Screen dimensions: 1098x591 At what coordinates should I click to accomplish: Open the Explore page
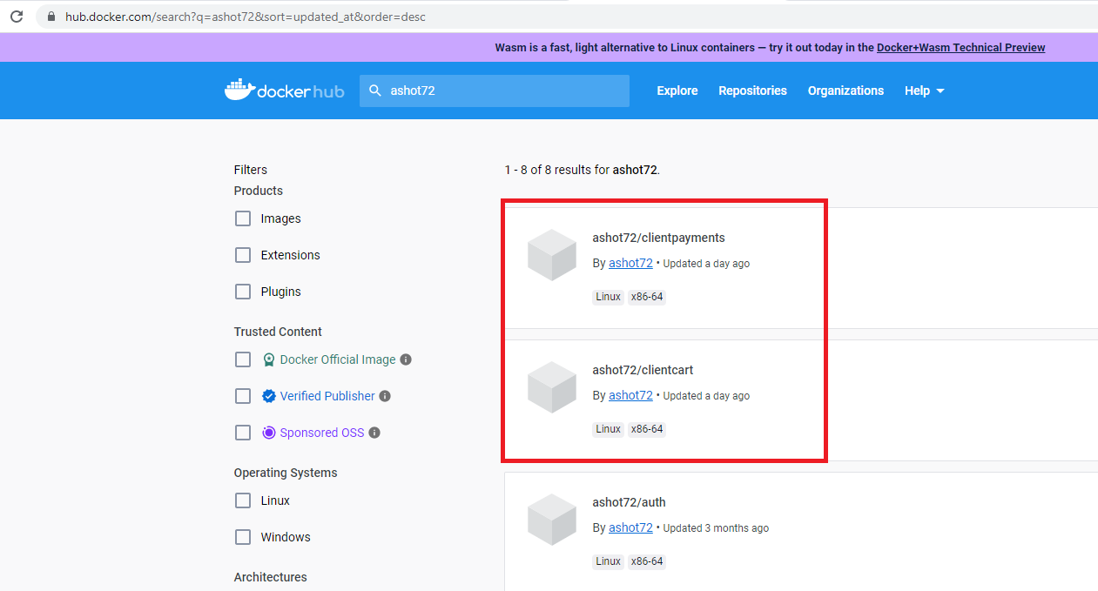677,91
